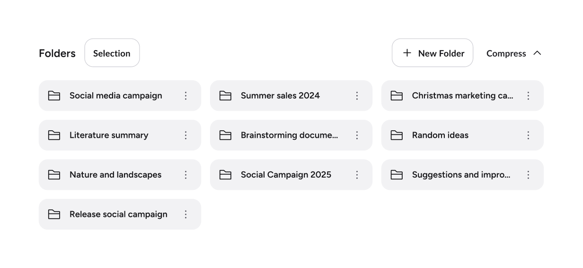Show options for Random ideas folder
This screenshot has height=268, width=583.
[x=528, y=135]
